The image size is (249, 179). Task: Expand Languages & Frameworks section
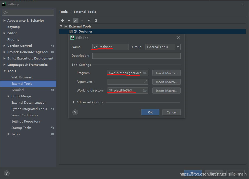5,65
